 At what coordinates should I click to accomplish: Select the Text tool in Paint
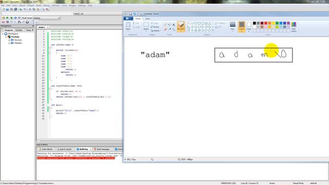click(174, 25)
